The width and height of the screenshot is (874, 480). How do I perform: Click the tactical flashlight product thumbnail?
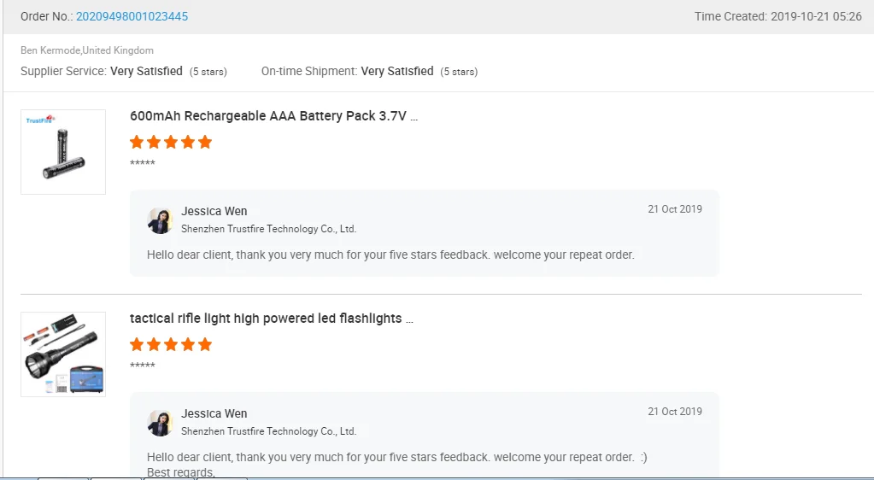[63, 354]
